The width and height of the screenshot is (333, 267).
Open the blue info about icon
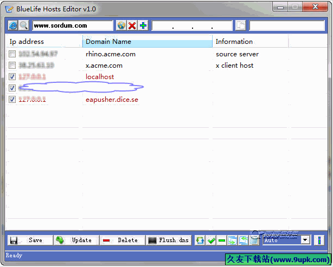[x=319, y=240]
